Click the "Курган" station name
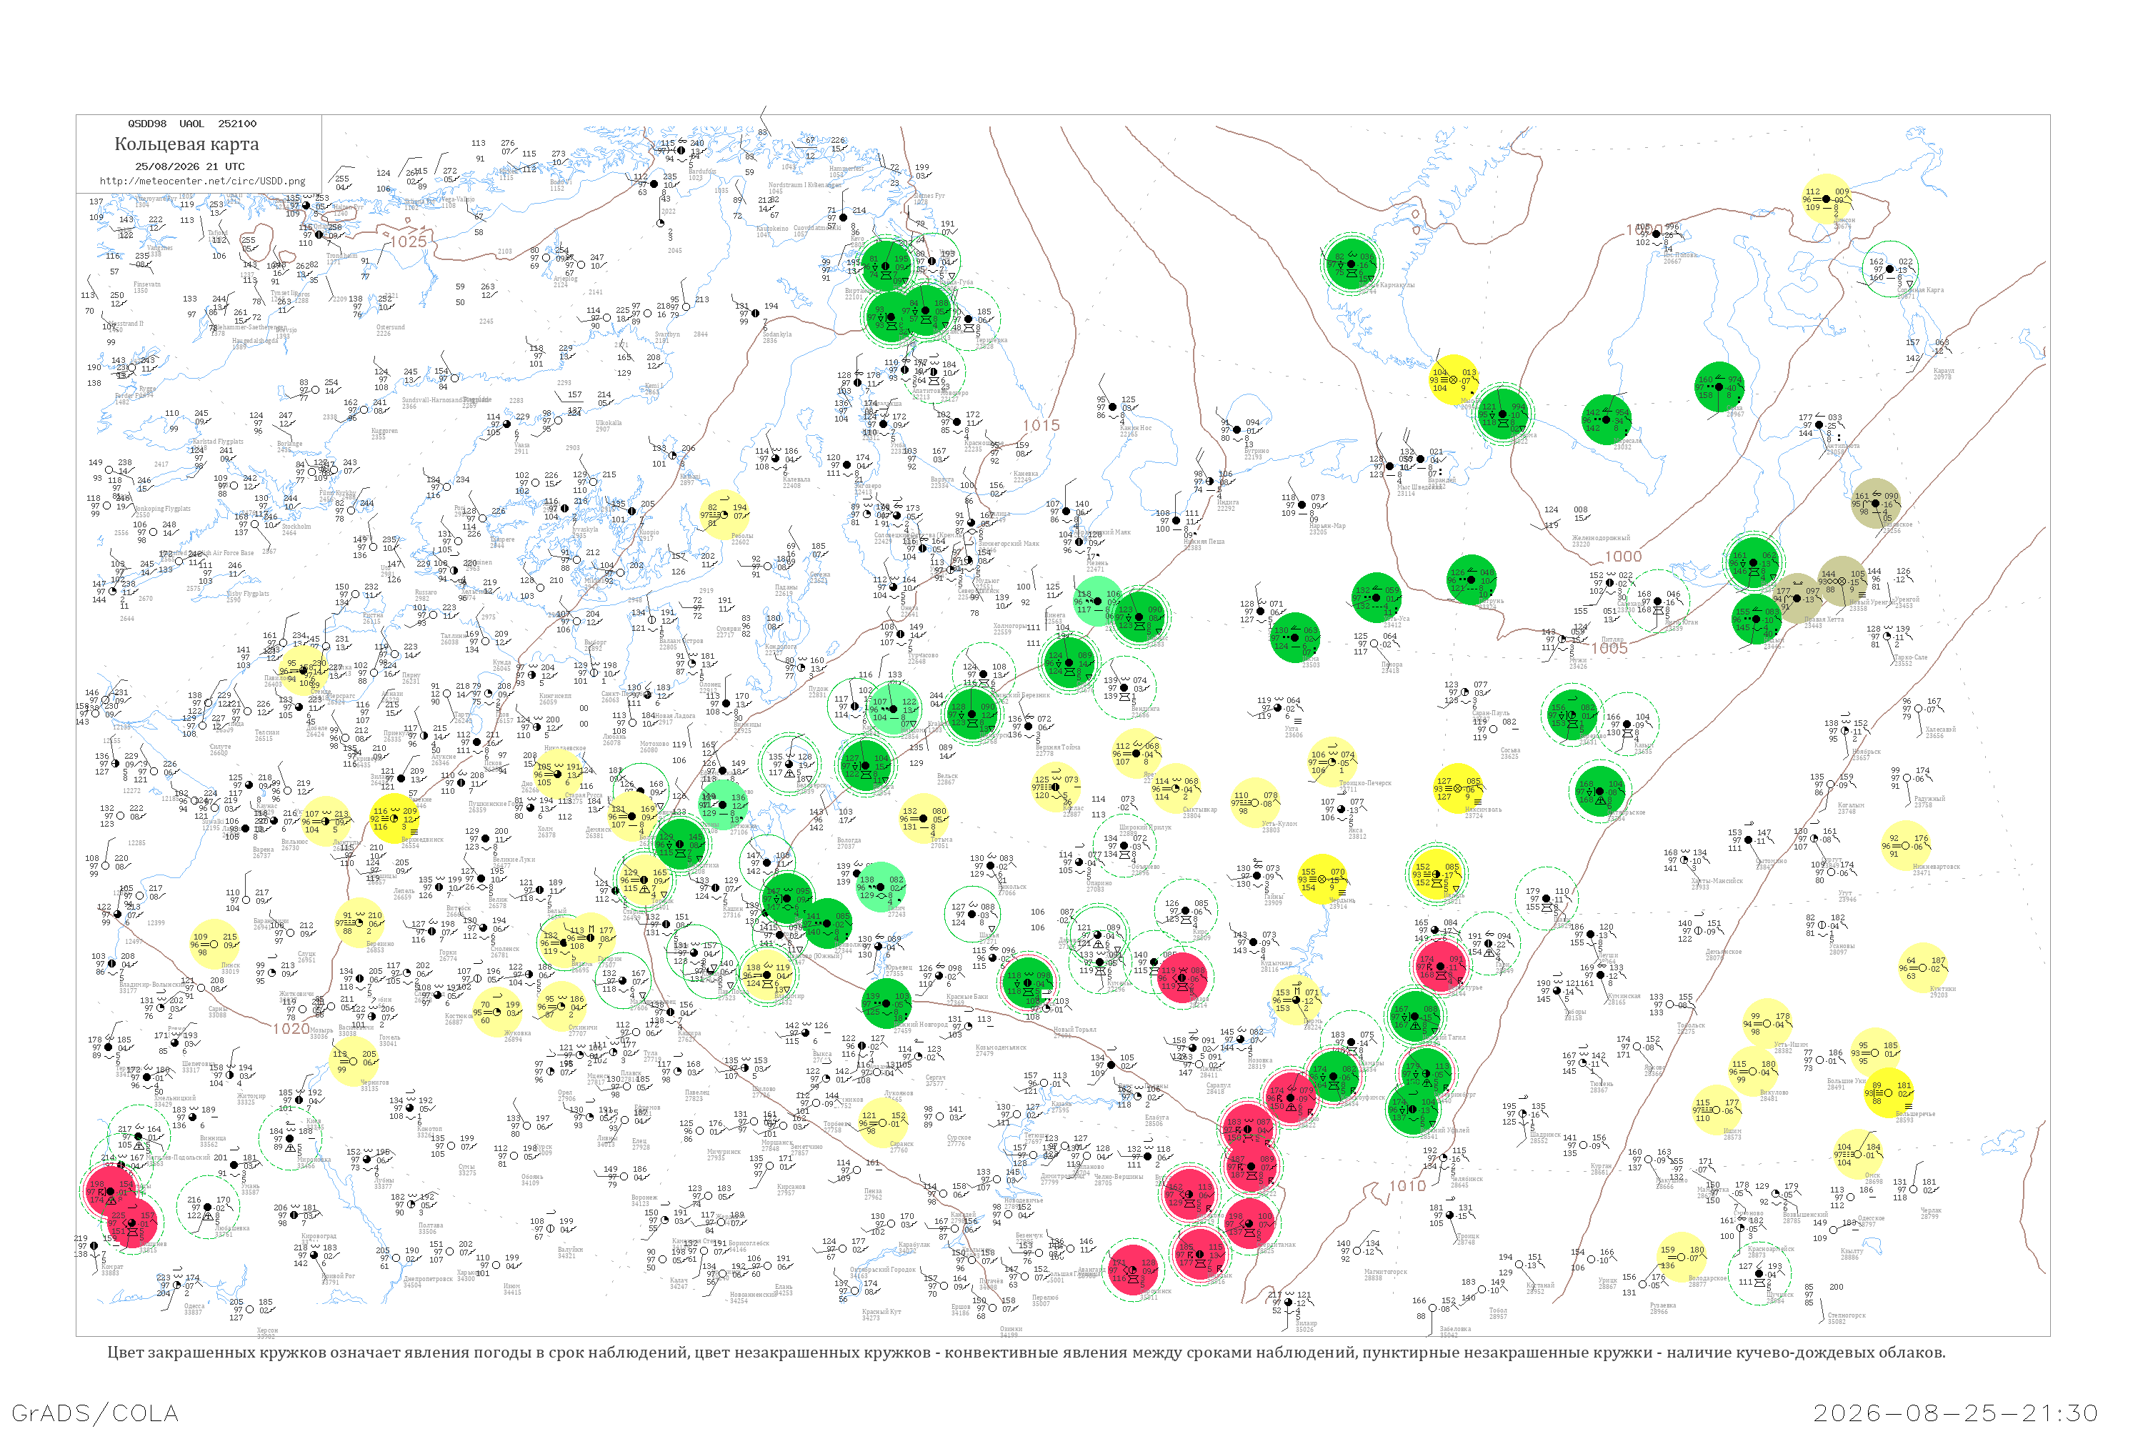The width and height of the screenshot is (2143, 1429). coord(1601,1167)
